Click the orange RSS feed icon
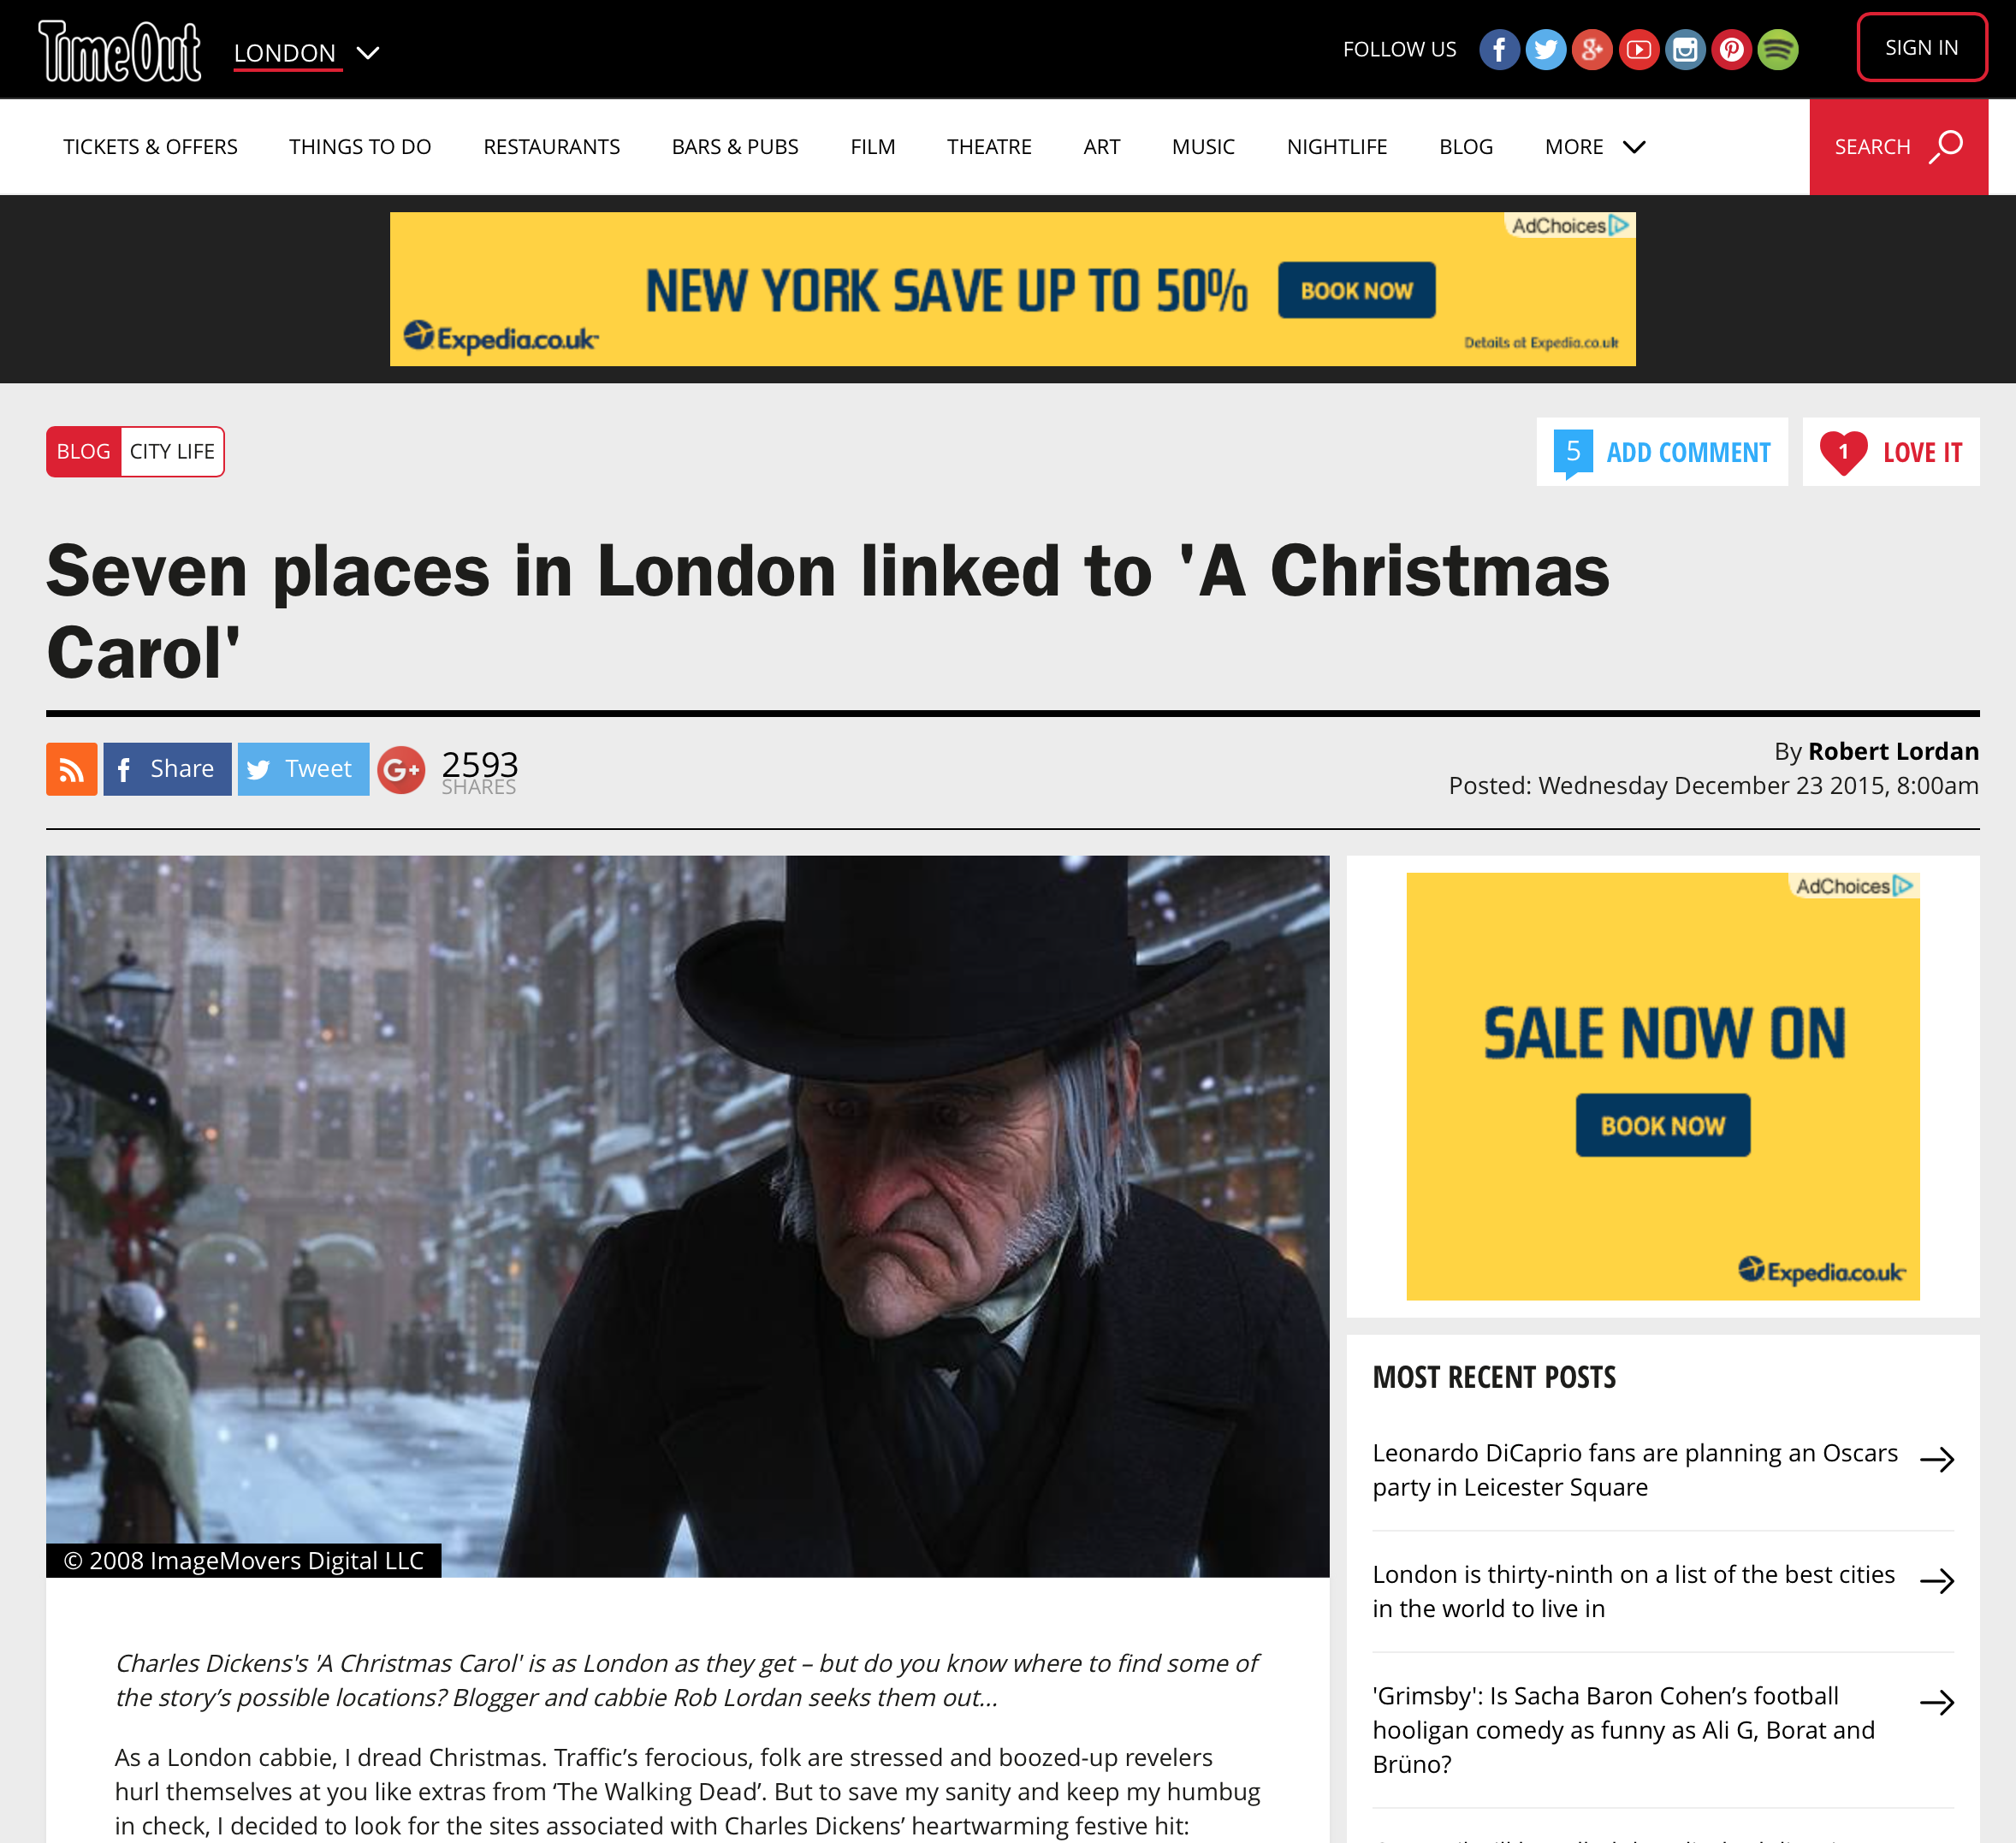 click(71, 769)
